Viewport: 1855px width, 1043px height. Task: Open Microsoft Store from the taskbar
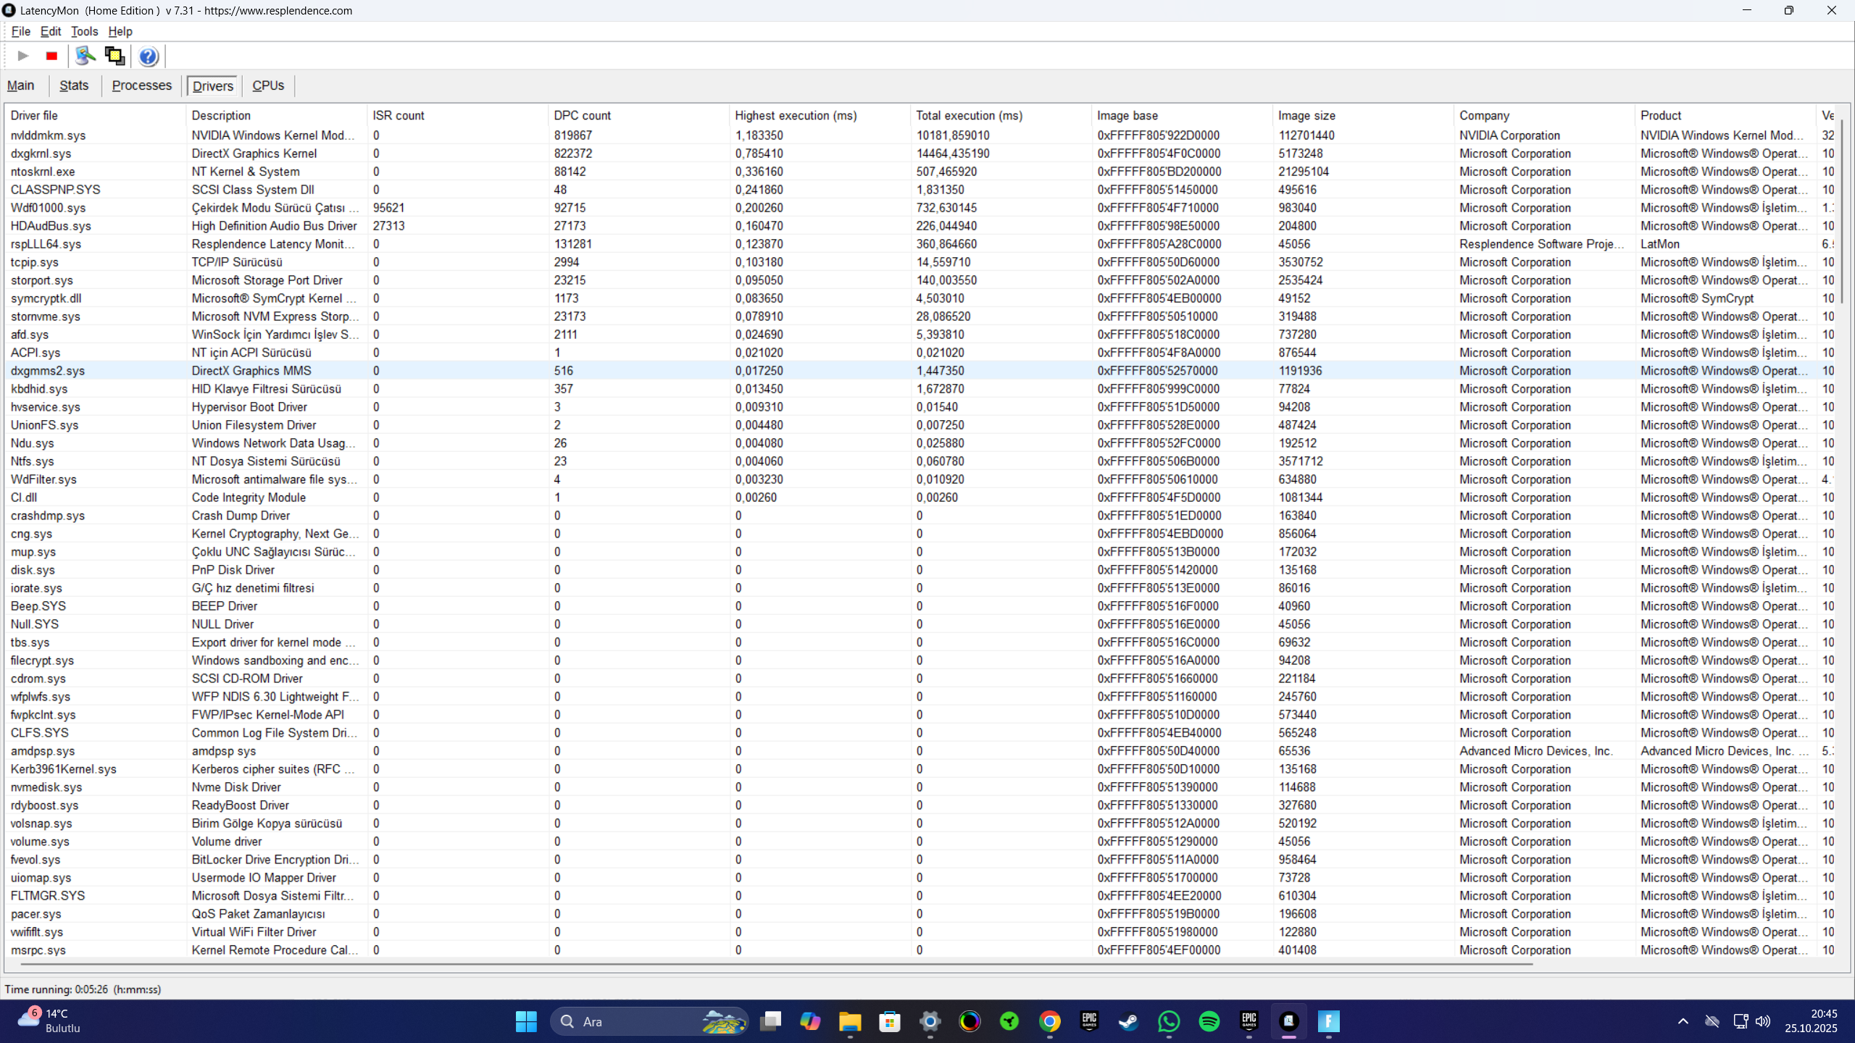(890, 1021)
